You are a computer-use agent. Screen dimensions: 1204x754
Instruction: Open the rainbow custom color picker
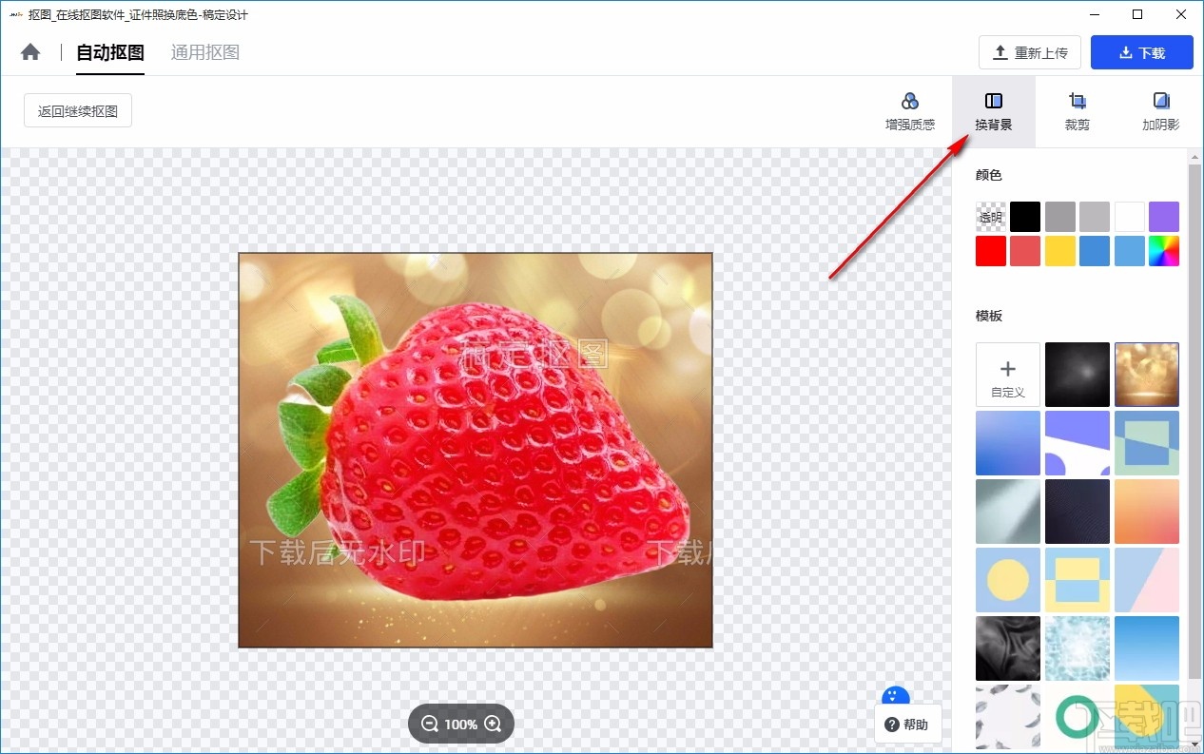pyautogui.click(x=1164, y=251)
